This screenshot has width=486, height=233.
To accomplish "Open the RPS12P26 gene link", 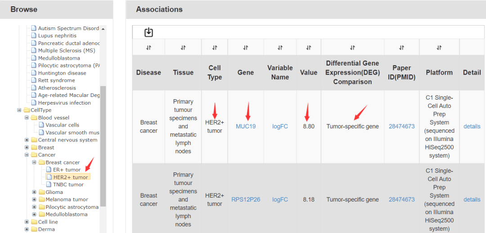I will point(246,200).
